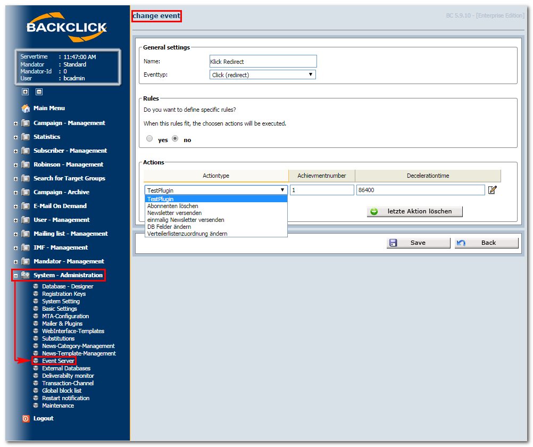This screenshot has height=447, width=533.
Task: Open Event Server in the sidebar
Action: [58, 361]
